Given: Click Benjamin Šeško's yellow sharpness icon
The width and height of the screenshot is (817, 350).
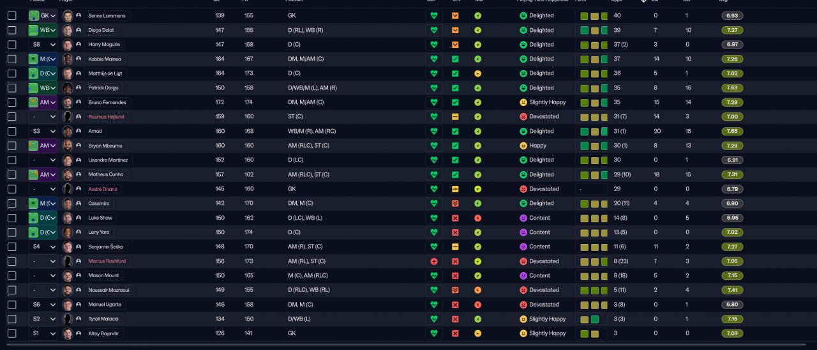Looking at the screenshot, I should click(455, 247).
